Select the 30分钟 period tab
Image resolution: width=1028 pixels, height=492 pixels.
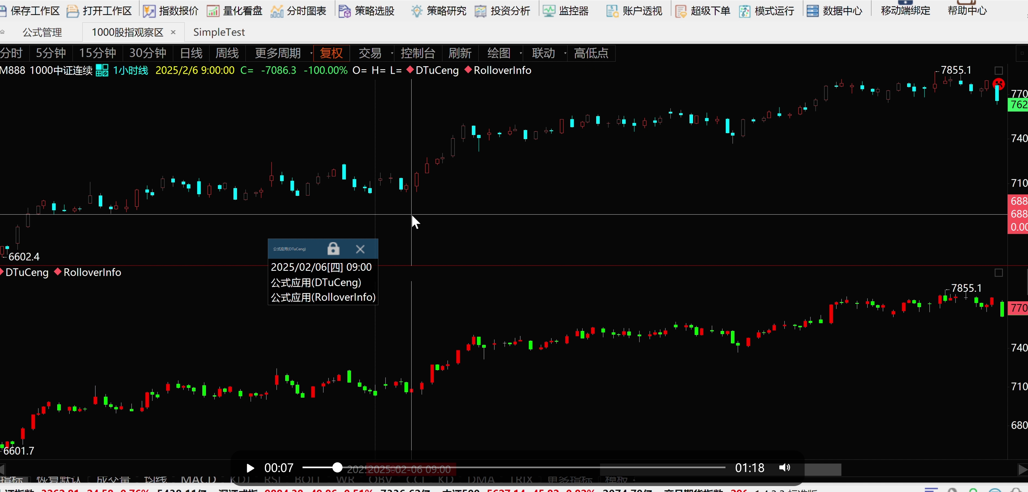pos(148,53)
